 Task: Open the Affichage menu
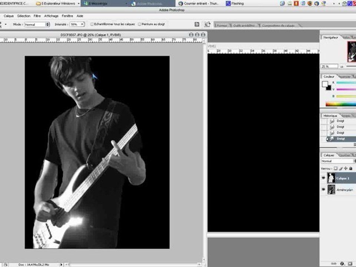coord(51,16)
